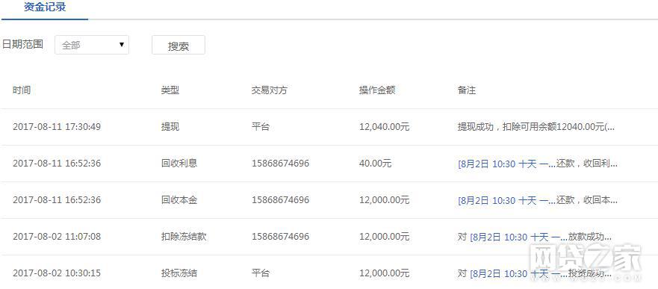Click the 日期范围 label
Viewport: 658px width, 289px height.
pos(22,45)
